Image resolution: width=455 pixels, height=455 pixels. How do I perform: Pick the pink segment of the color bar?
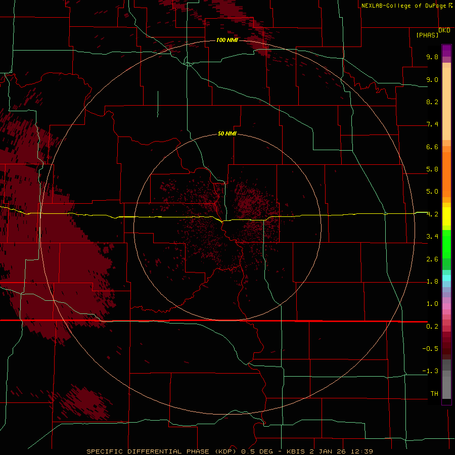(446, 306)
